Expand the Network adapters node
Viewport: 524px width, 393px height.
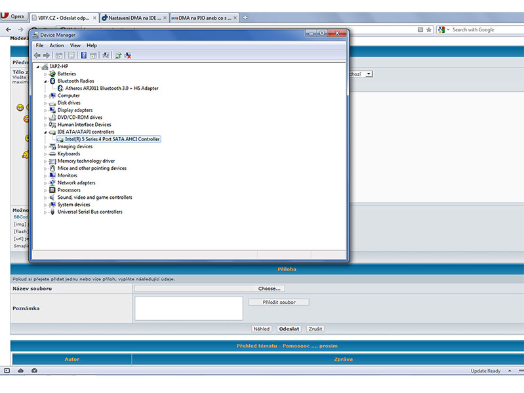[x=45, y=183]
